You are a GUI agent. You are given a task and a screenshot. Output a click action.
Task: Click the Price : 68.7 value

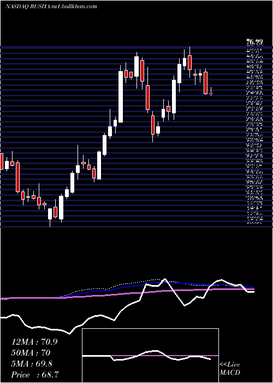pyautogui.click(x=34, y=374)
